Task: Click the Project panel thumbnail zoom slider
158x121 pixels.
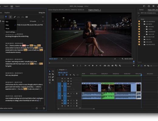Action: point(154,66)
